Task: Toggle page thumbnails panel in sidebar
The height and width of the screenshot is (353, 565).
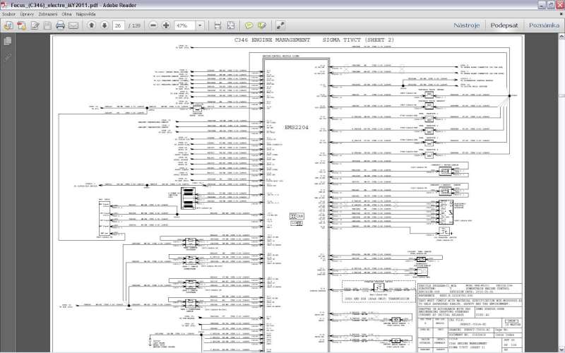Action: click(8, 42)
